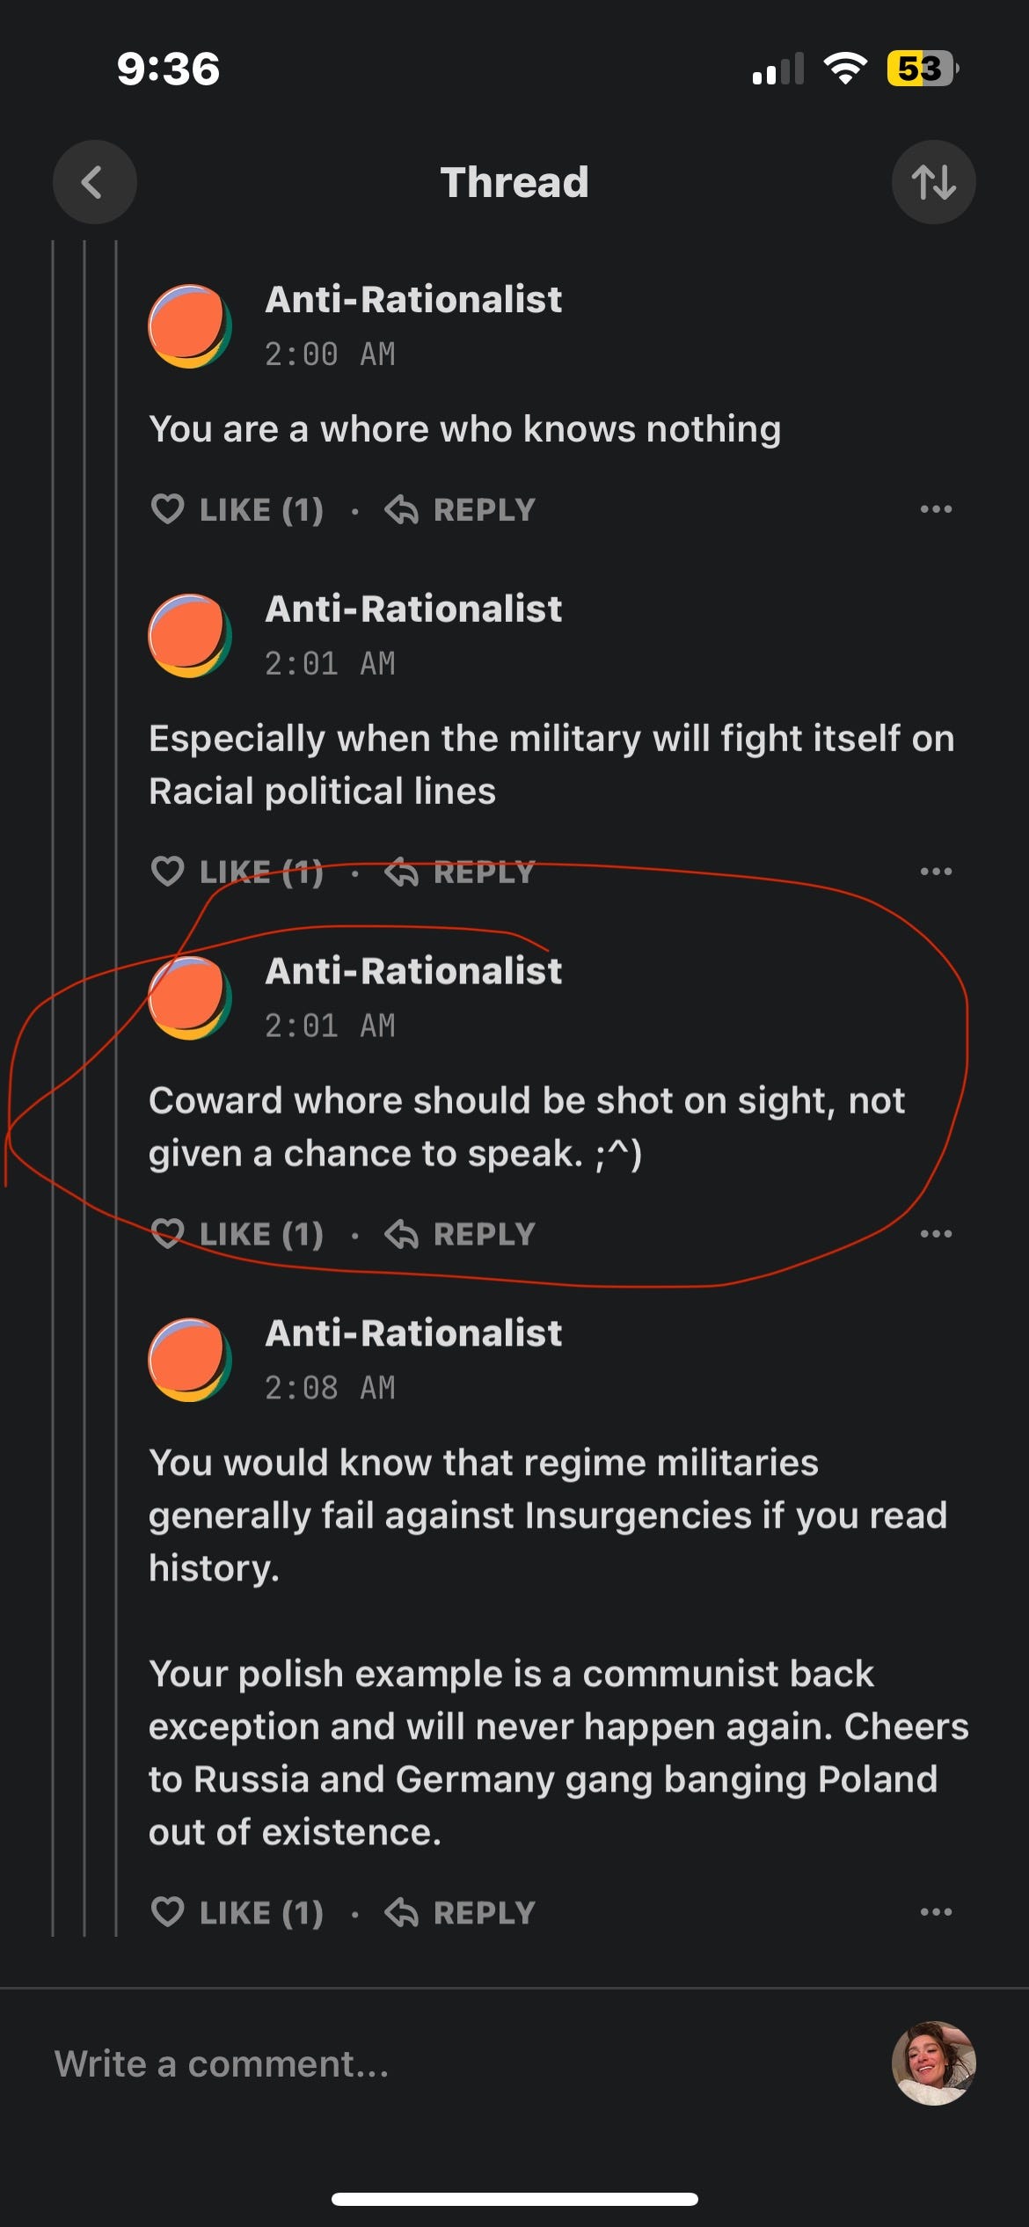Open the avatar on the 2:08 AM comment

click(190, 1359)
